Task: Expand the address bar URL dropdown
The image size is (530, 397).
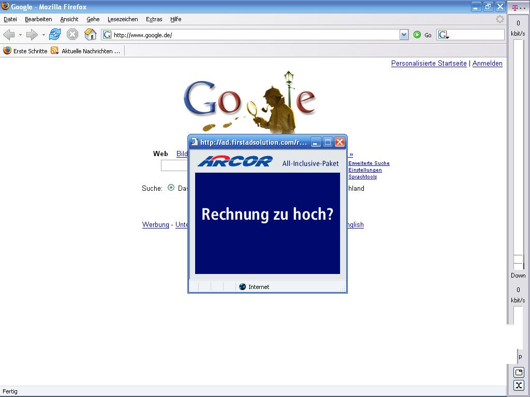Action: [x=404, y=35]
